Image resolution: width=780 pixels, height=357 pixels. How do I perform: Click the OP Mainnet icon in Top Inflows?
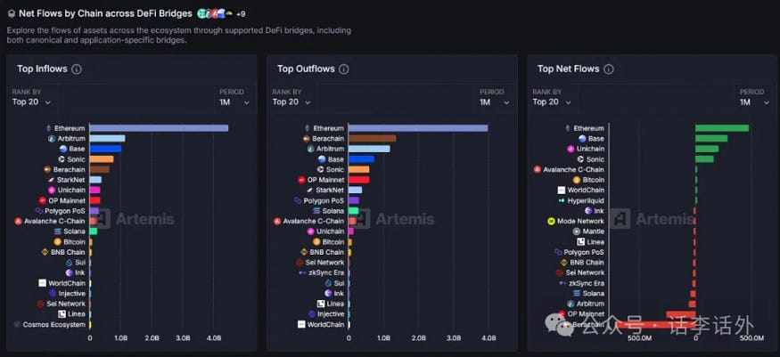tap(42, 200)
